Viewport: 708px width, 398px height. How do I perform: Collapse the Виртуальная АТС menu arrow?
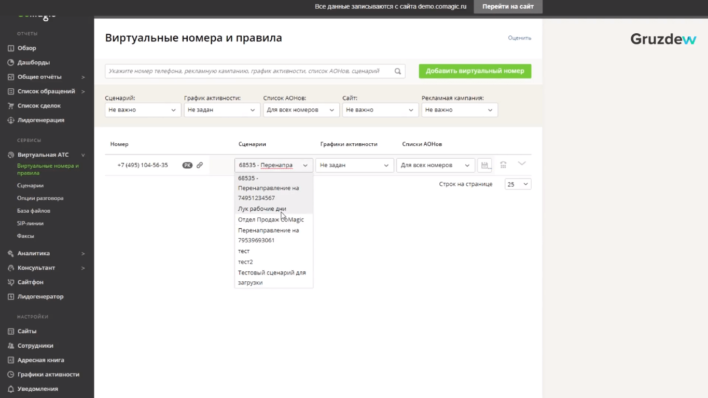pos(83,155)
